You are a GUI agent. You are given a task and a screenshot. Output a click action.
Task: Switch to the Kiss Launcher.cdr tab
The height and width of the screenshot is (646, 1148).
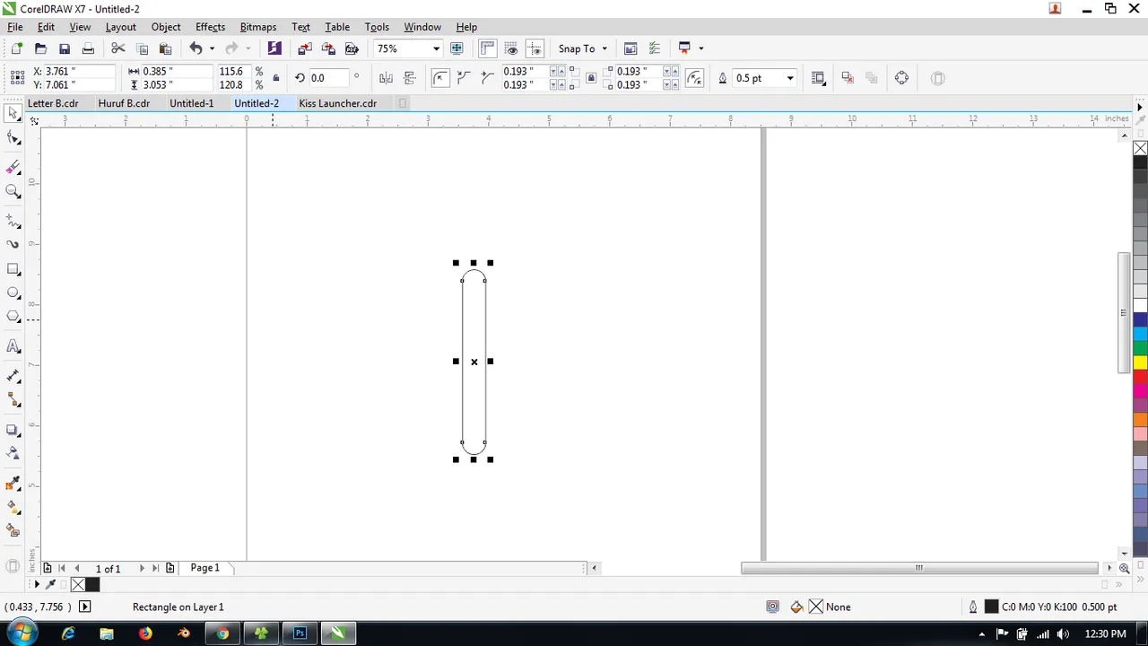click(x=337, y=103)
